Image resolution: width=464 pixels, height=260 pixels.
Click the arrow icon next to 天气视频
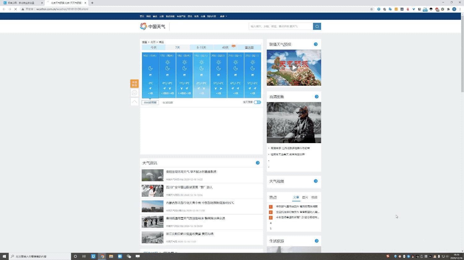click(316, 181)
